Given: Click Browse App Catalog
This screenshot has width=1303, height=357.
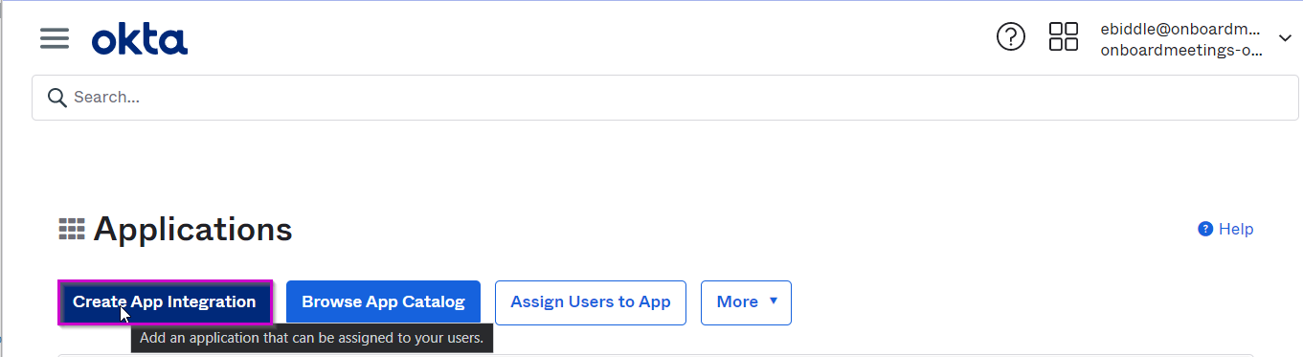Looking at the screenshot, I should tap(383, 302).
